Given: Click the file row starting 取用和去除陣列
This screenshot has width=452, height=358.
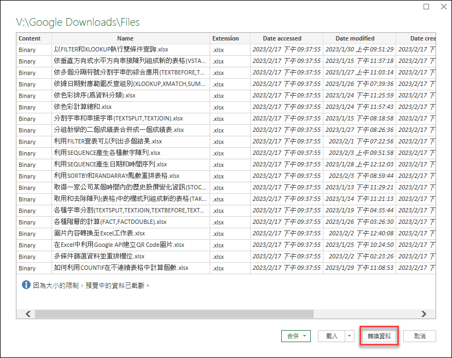Looking at the screenshot, I should (x=130, y=199).
